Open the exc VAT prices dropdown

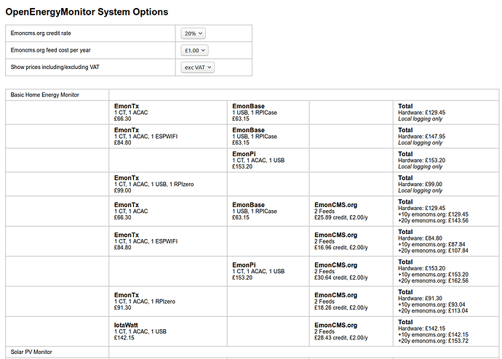pos(198,68)
